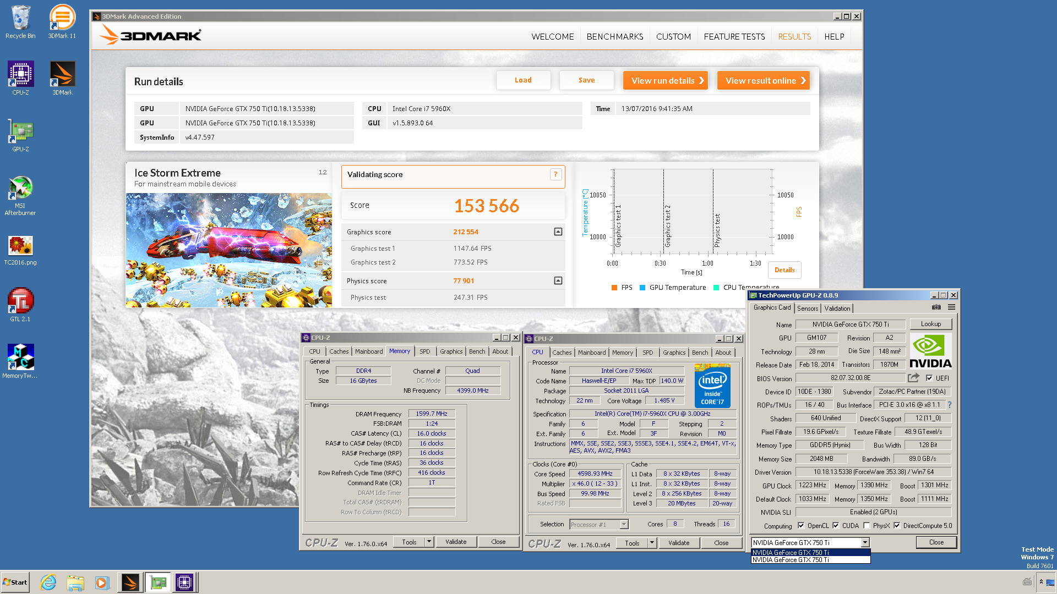
Task: Click View run details button
Action: [x=665, y=80]
